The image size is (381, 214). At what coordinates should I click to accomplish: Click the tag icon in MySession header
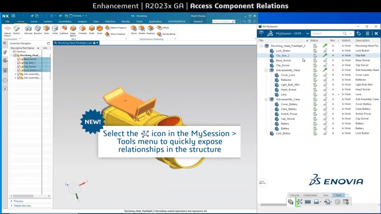359,33
